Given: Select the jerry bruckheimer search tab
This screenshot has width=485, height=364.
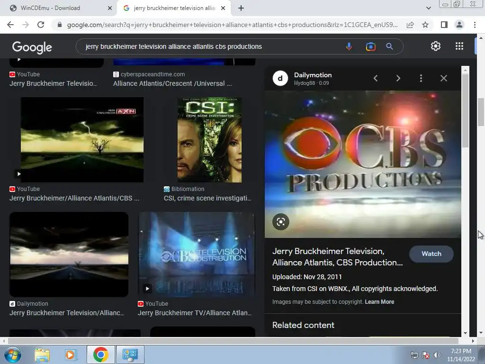Looking at the screenshot, I should point(173,8).
